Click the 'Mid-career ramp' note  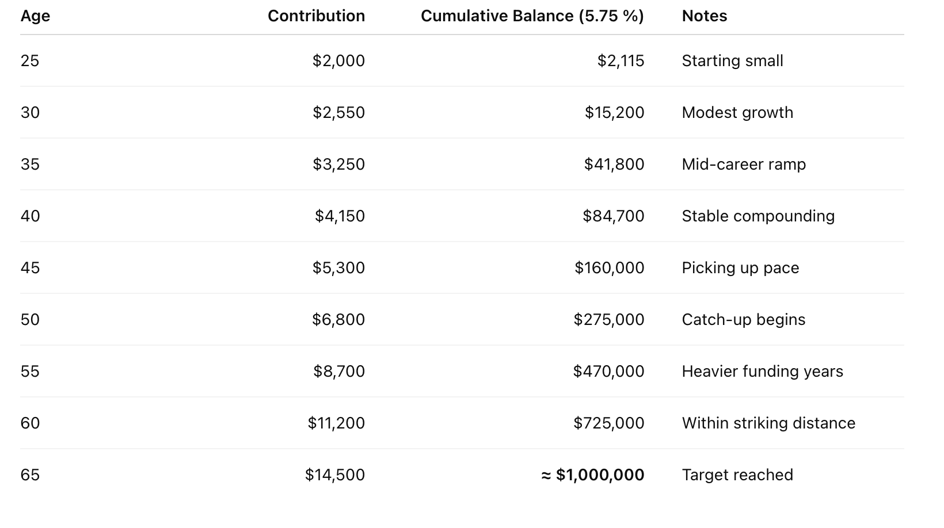(744, 164)
